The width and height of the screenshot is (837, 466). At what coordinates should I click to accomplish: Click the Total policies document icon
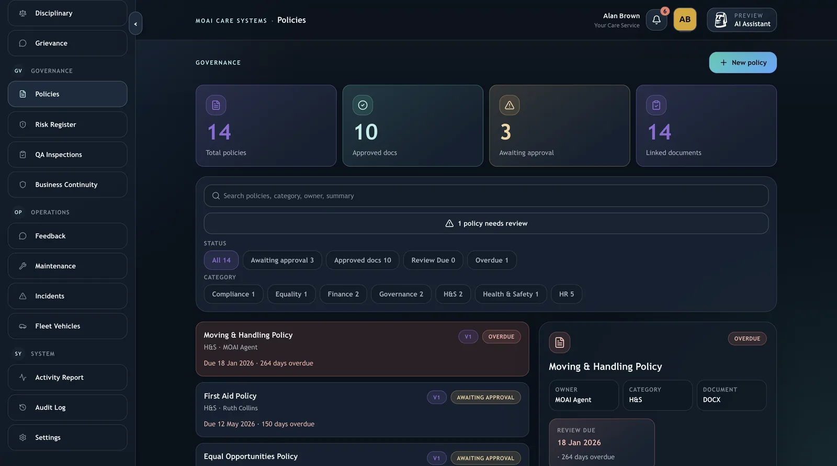[x=216, y=105]
